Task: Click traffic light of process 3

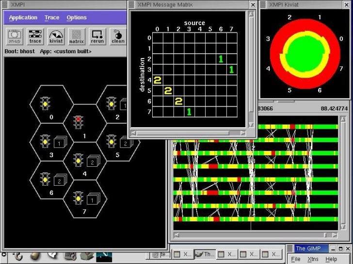Action: click(45, 141)
